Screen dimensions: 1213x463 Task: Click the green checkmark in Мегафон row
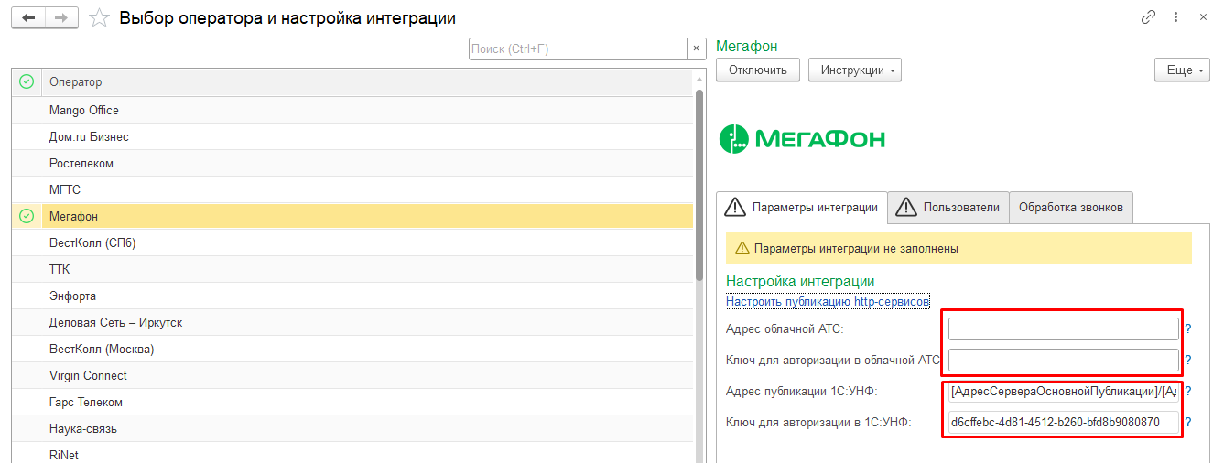27,216
